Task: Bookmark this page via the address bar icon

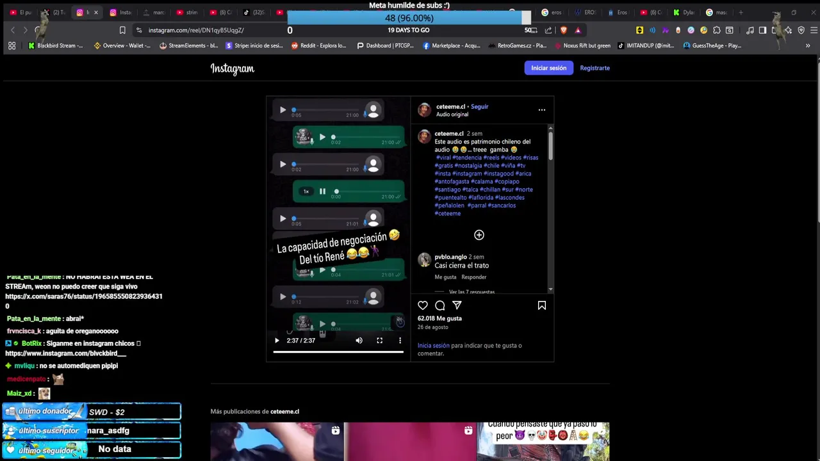Action: click(x=122, y=30)
